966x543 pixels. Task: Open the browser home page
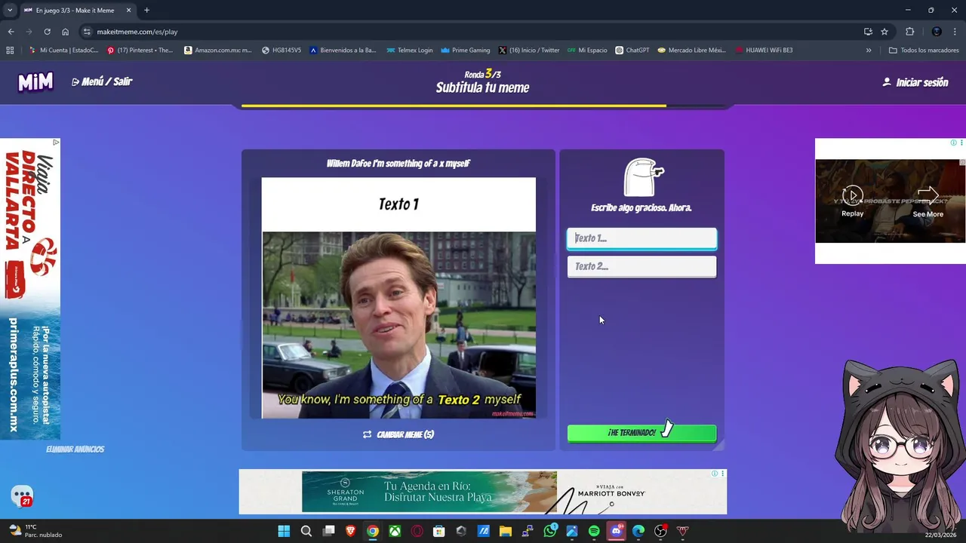tap(65, 32)
